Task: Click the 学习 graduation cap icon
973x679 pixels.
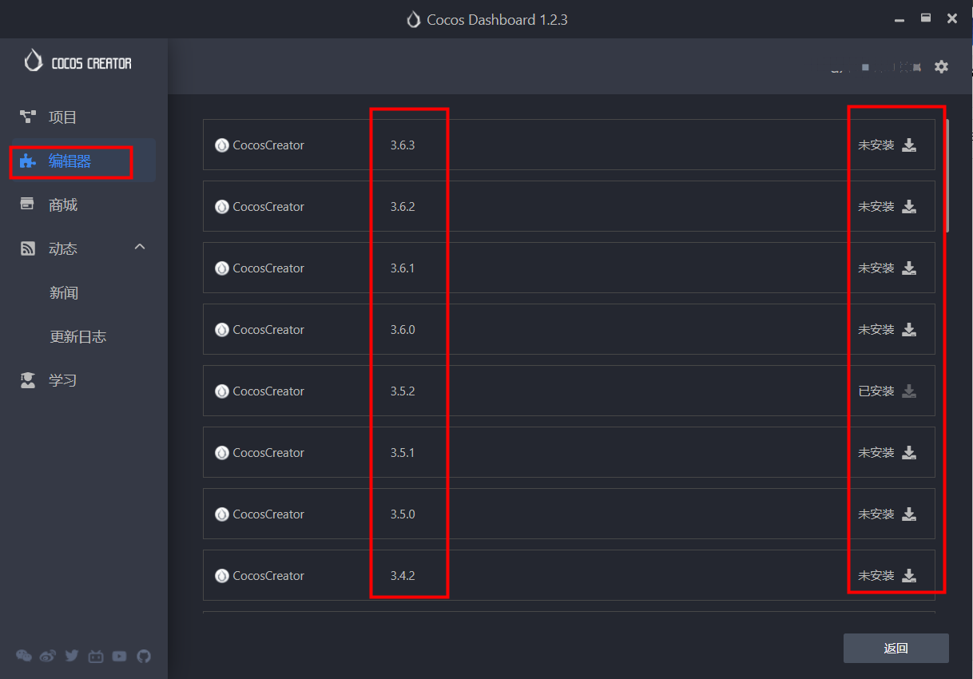Action: tap(28, 380)
